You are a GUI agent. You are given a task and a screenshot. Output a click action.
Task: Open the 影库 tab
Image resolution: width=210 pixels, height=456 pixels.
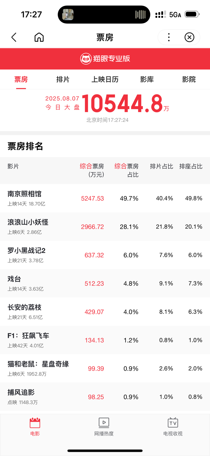(x=147, y=79)
